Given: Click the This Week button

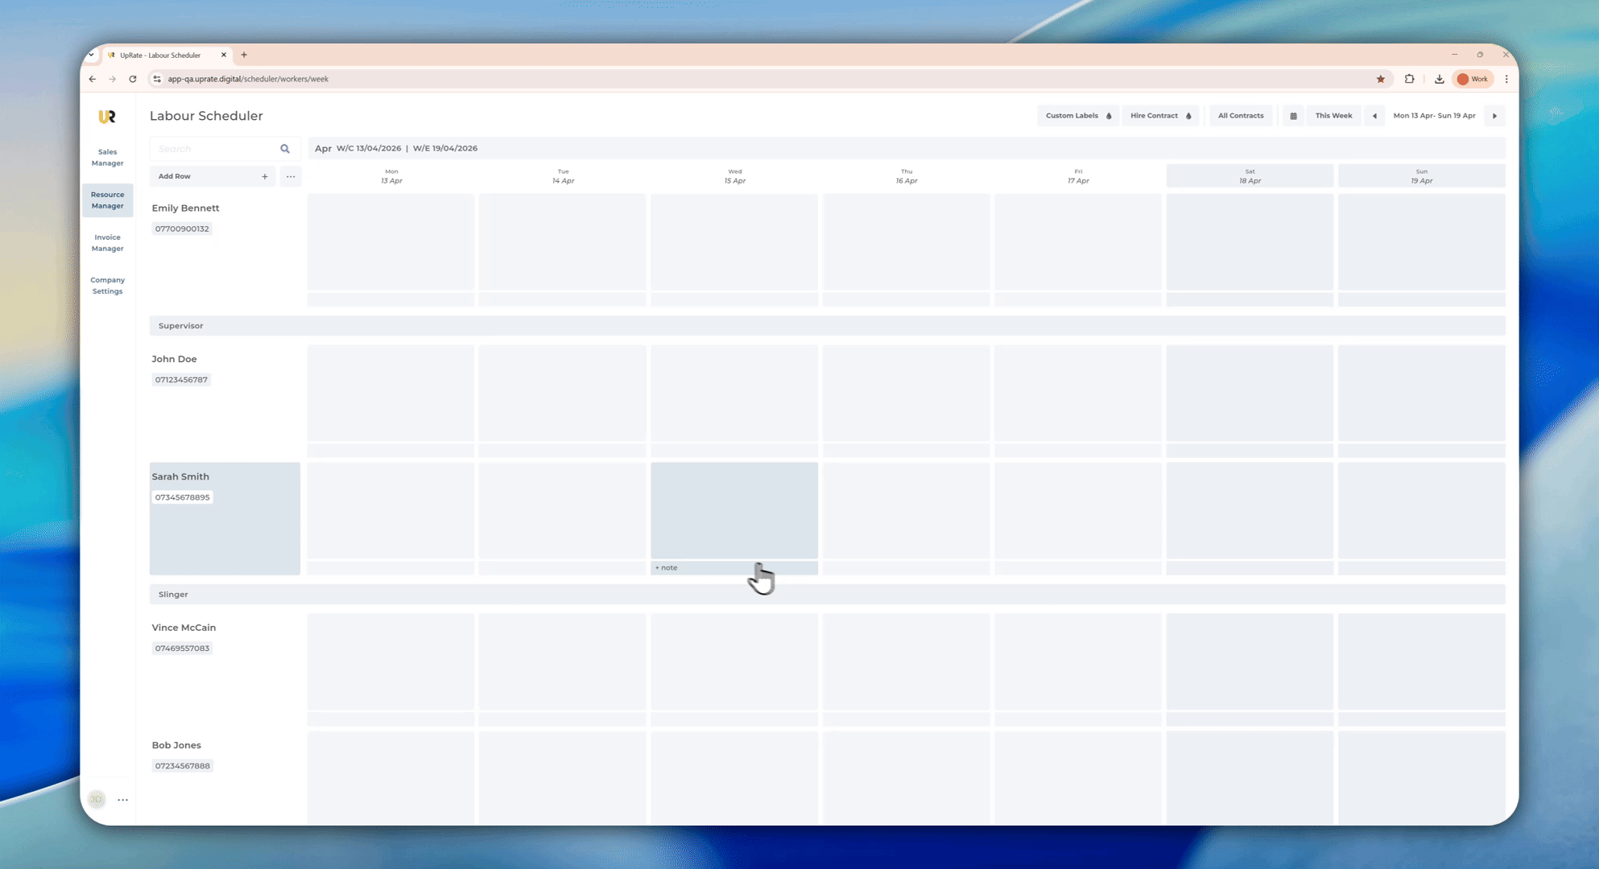Looking at the screenshot, I should point(1333,116).
